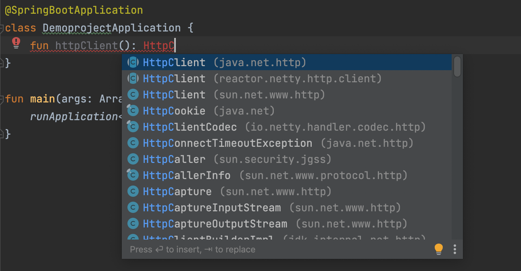Click class icon beside HttpCookie
Viewport: 521px width, 271px height.
pos(133,111)
